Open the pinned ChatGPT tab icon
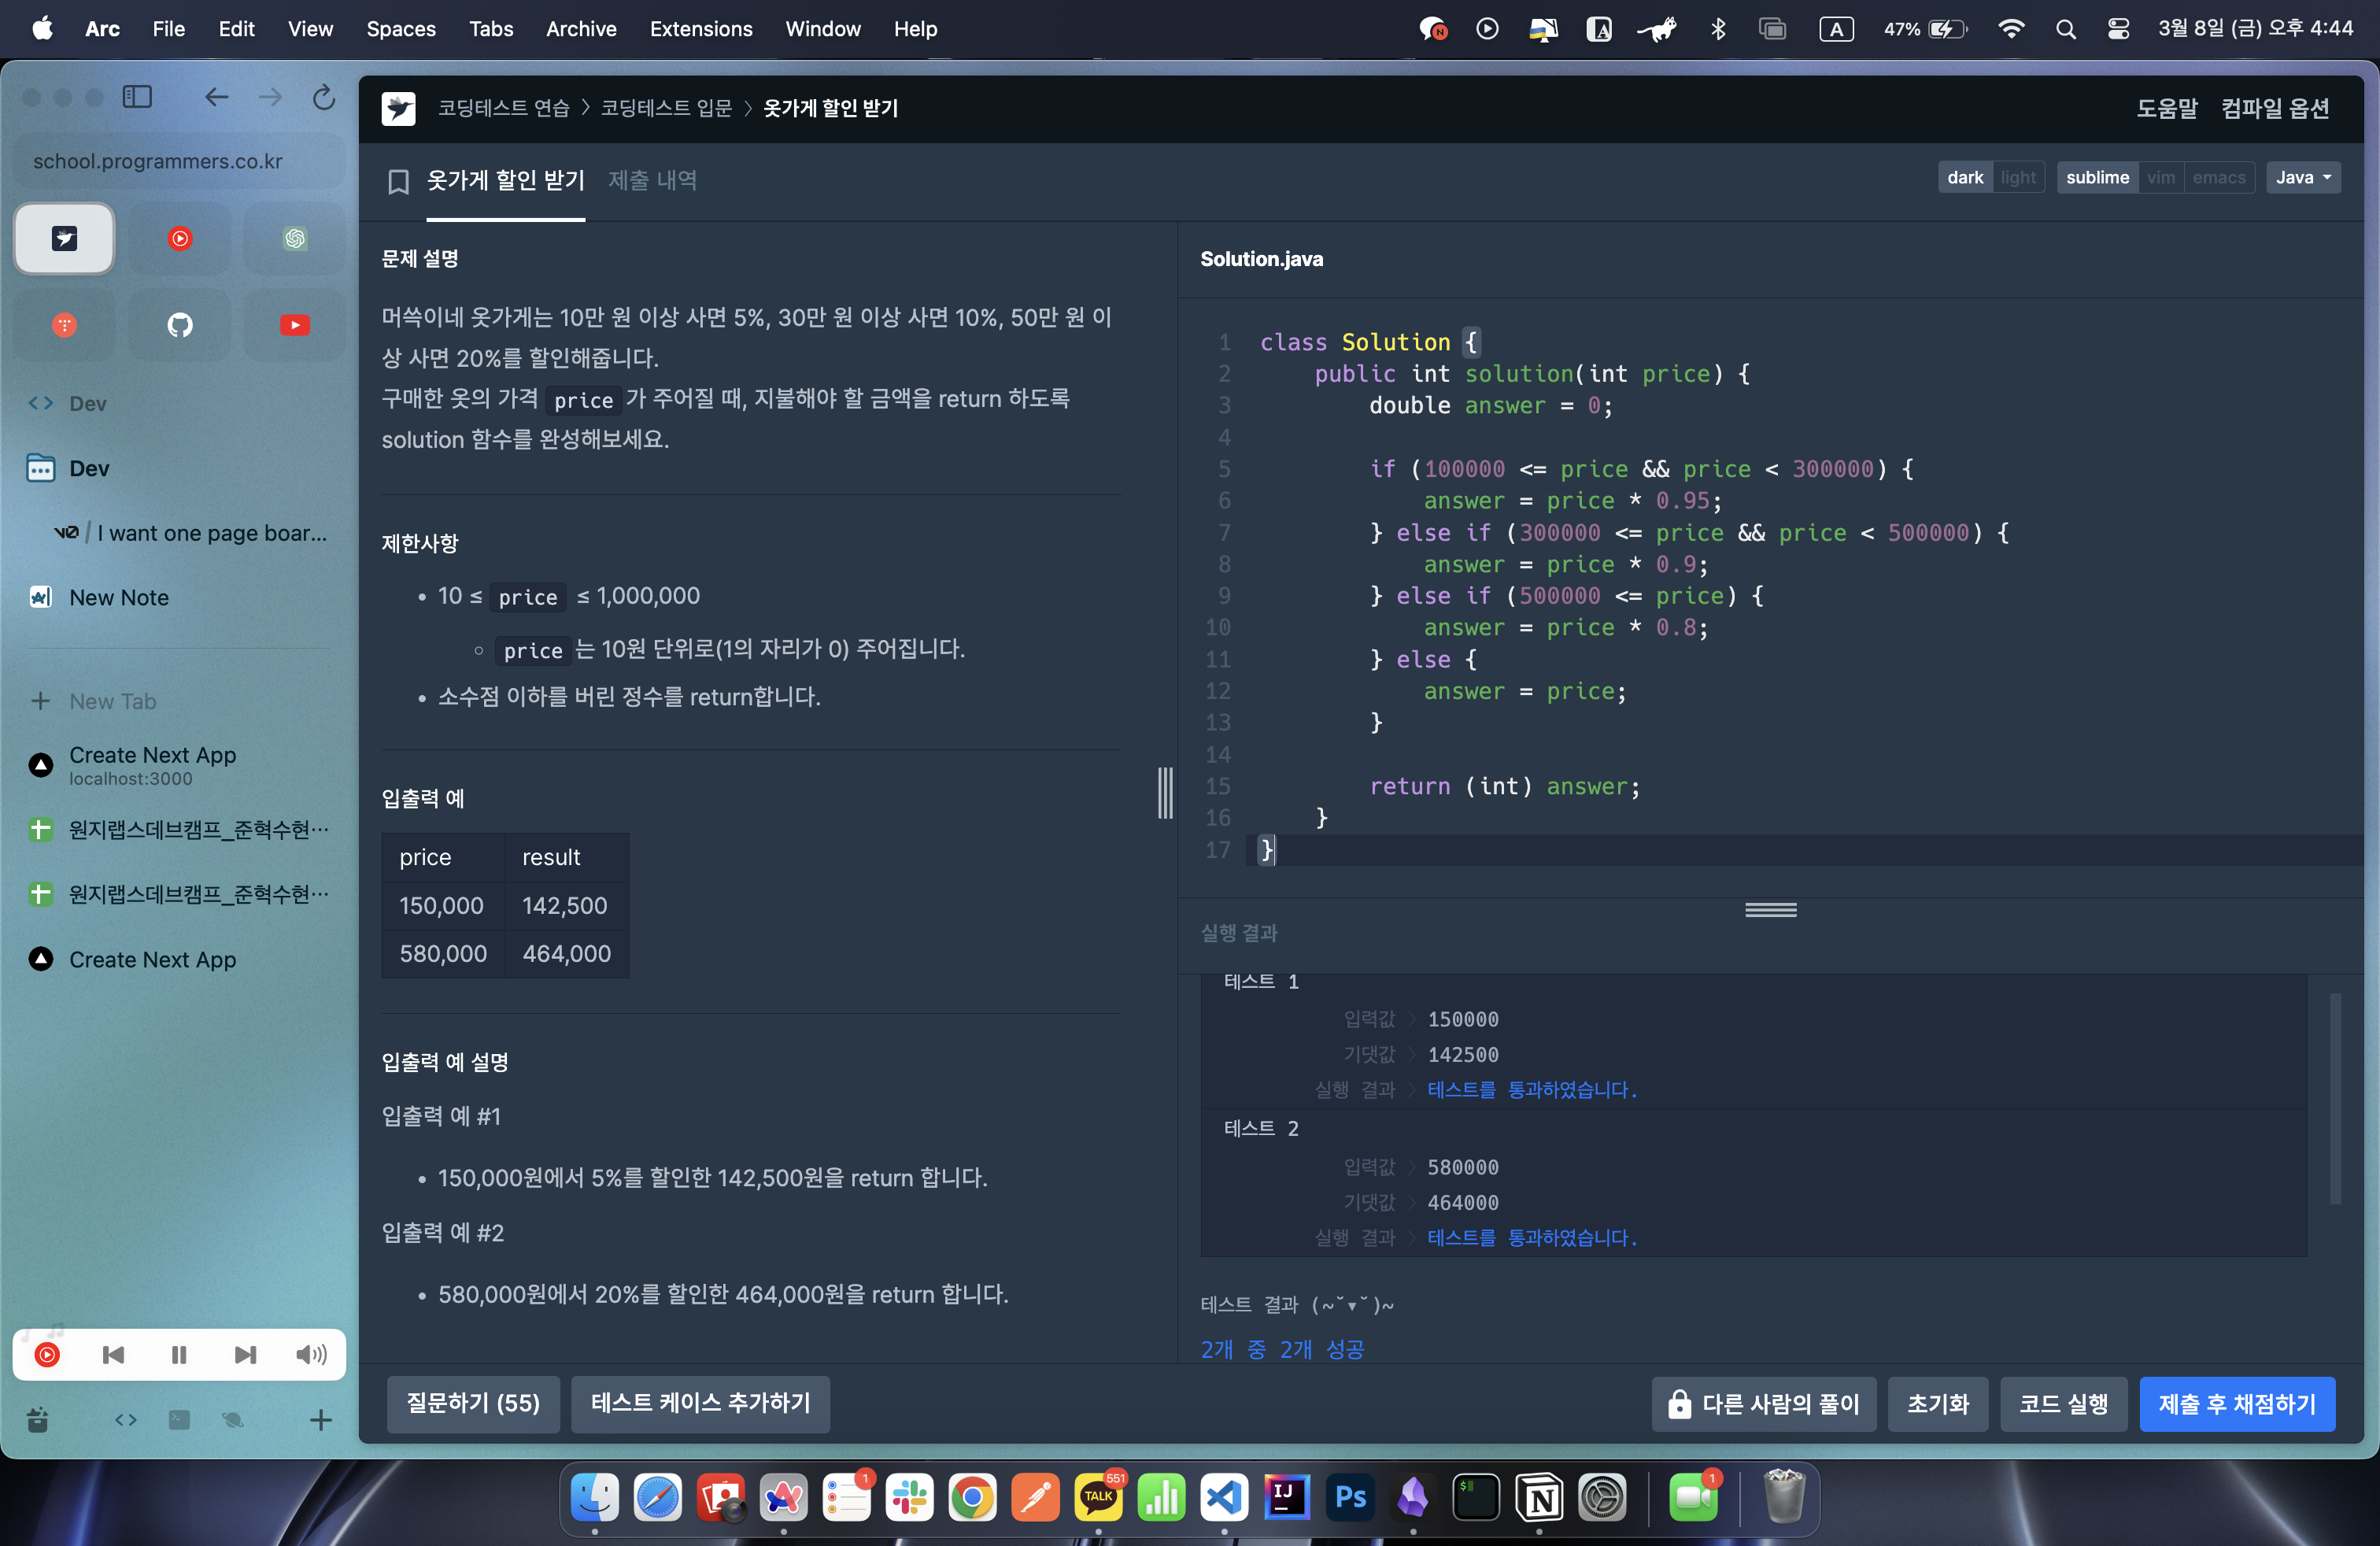This screenshot has height=1546, width=2380. 294,238
